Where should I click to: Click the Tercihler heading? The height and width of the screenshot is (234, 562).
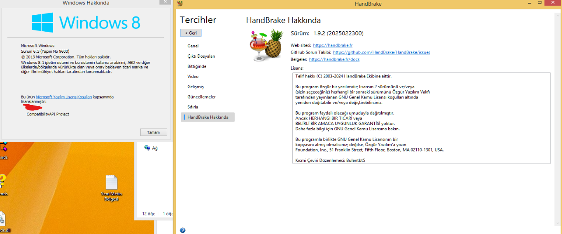[198, 20]
